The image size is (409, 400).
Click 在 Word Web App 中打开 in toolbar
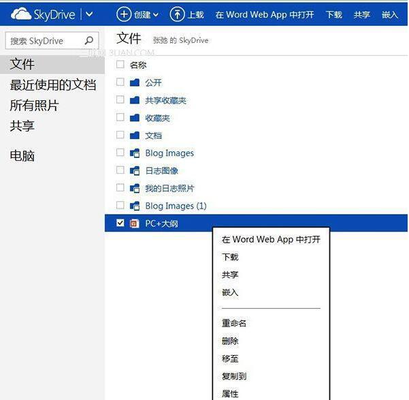click(x=265, y=14)
